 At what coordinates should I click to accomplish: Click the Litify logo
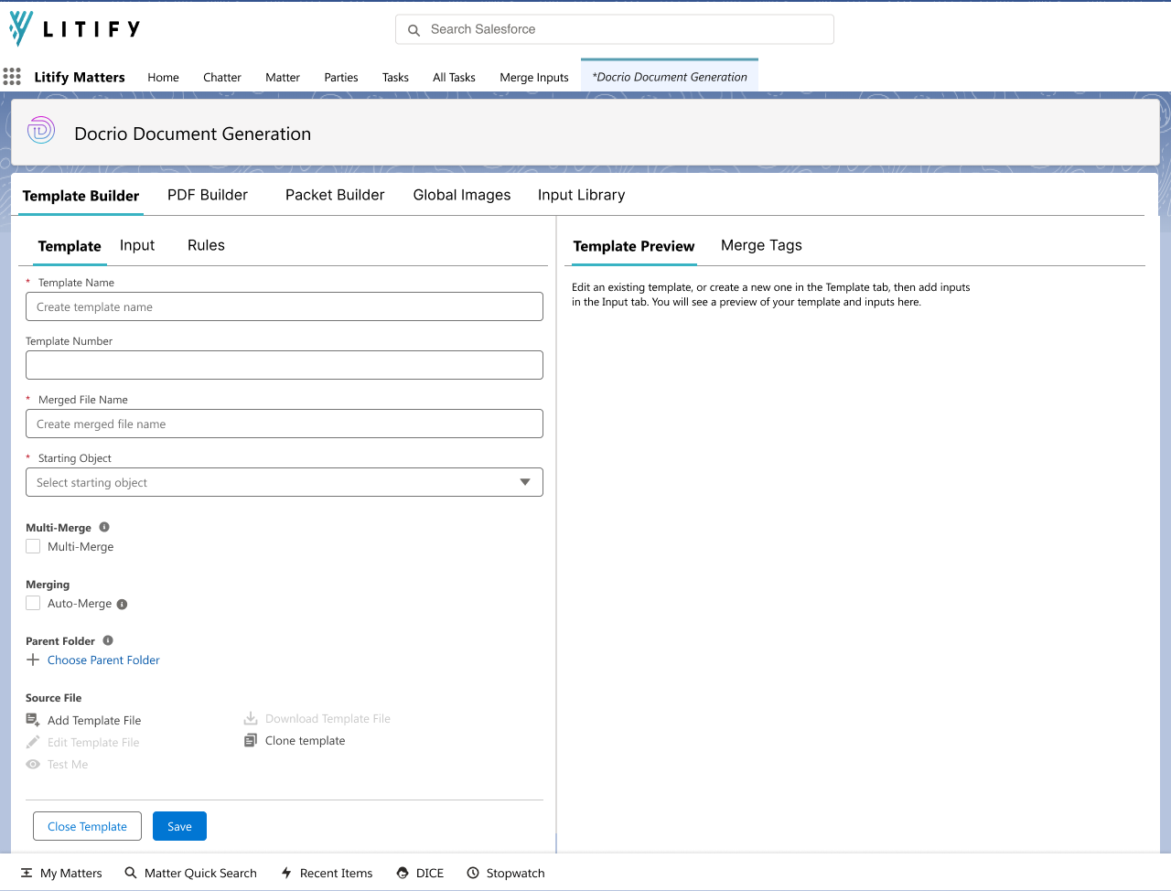point(75,28)
